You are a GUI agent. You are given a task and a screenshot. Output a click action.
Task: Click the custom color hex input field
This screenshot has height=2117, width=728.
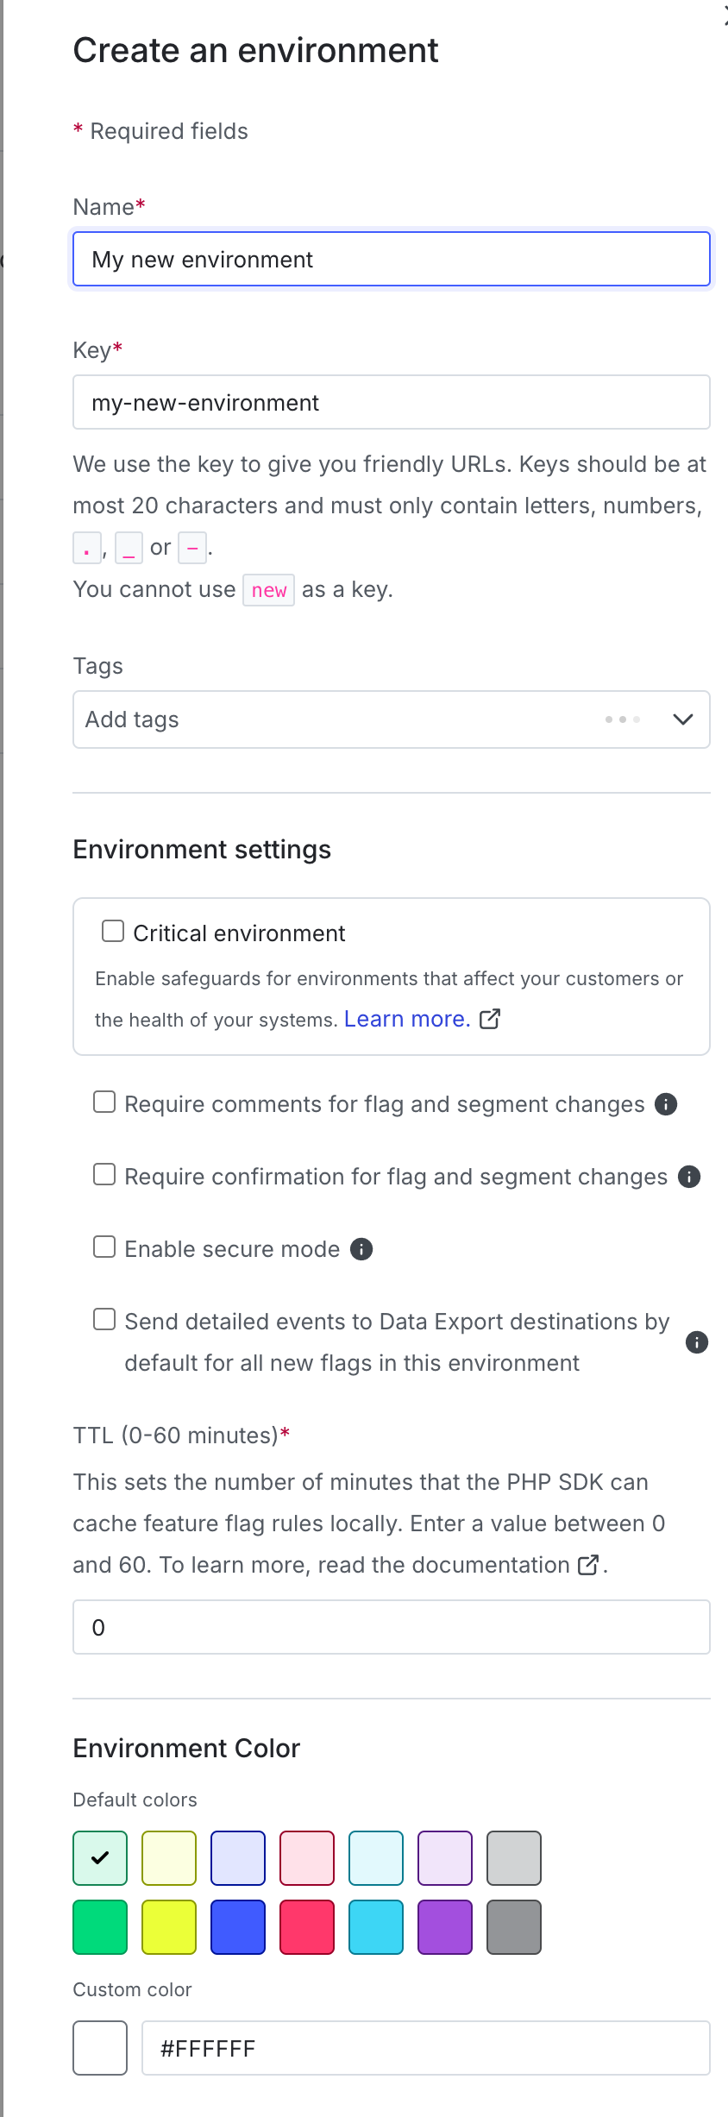click(426, 2048)
